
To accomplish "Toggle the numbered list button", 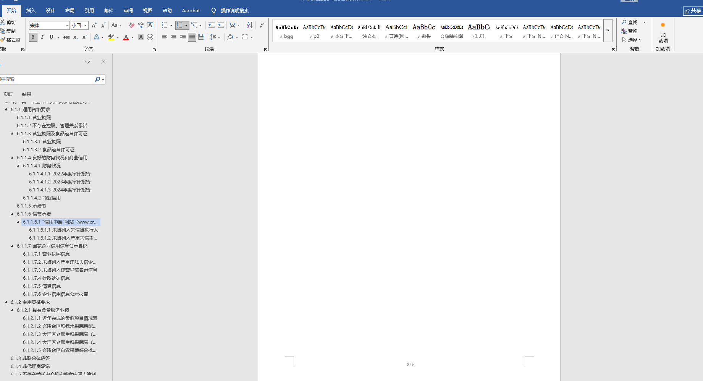I will [179, 25].
